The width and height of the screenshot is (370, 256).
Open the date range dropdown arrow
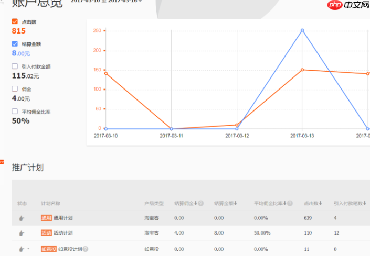pyautogui.click(x=140, y=1)
